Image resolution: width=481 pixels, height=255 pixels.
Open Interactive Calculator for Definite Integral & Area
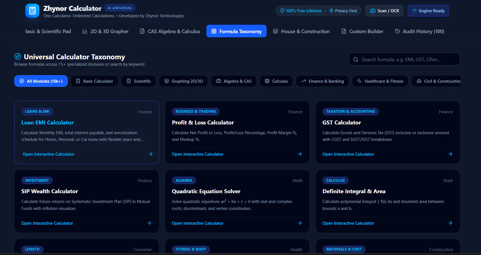point(348,223)
